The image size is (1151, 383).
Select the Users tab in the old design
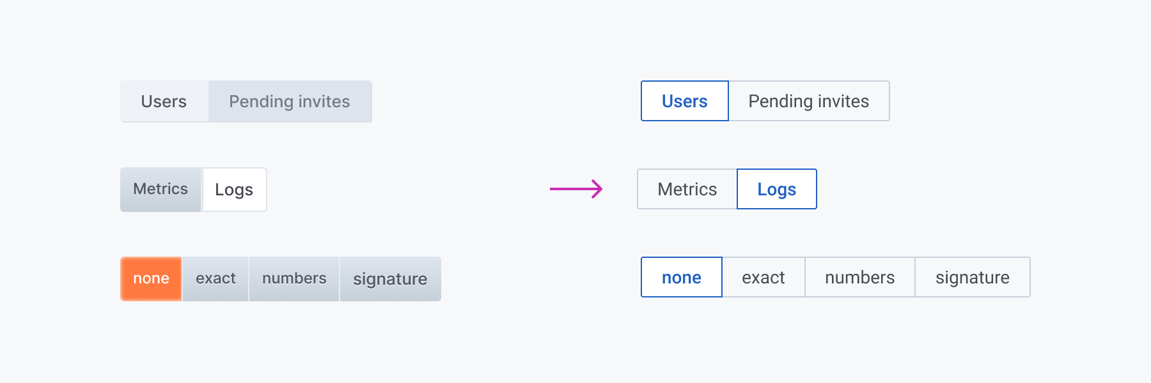164,101
